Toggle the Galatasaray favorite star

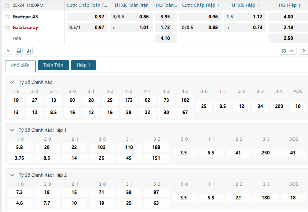pos(7,27)
